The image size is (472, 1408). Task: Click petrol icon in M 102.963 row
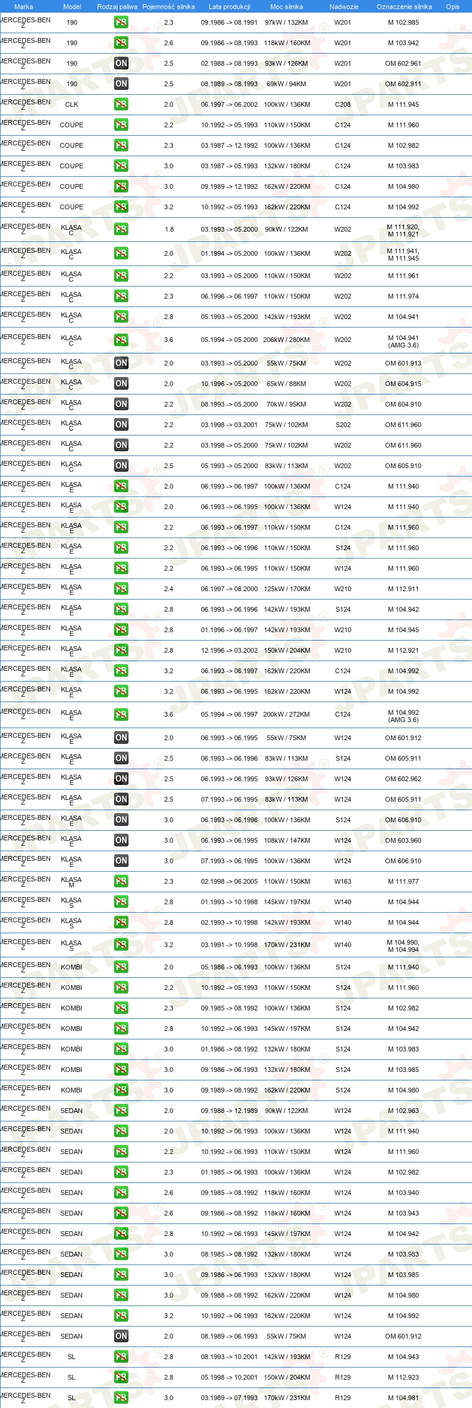[x=121, y=1111]
